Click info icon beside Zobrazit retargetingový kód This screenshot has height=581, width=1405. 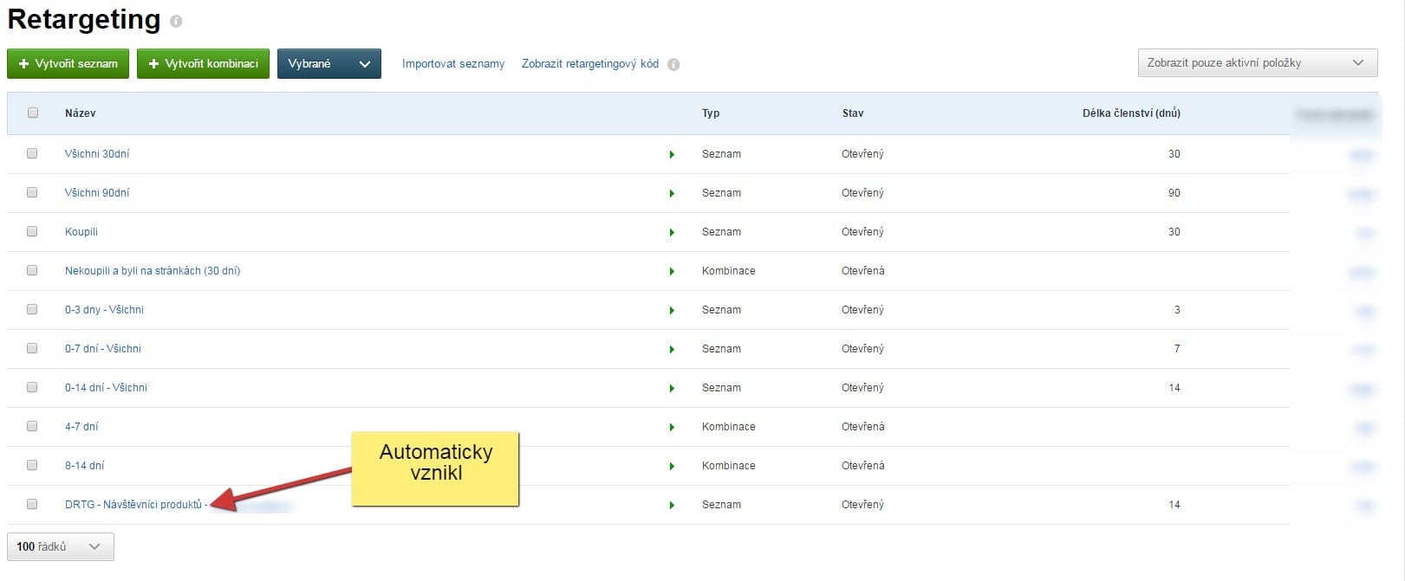click(x=673, y=64)
